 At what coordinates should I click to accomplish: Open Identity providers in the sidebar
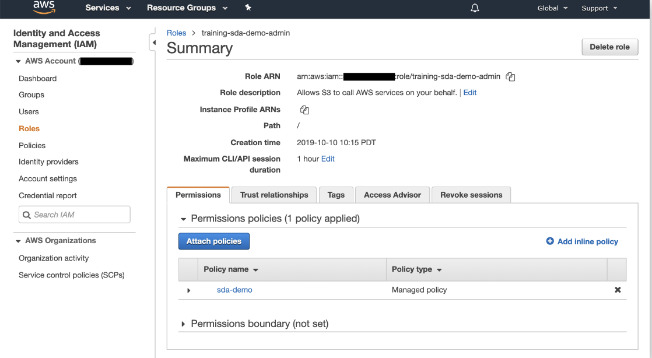tap(48, 162)
